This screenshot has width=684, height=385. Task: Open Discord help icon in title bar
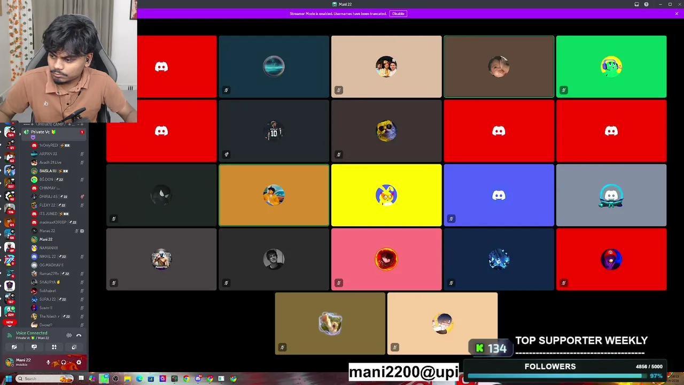(x=646, y=4)
